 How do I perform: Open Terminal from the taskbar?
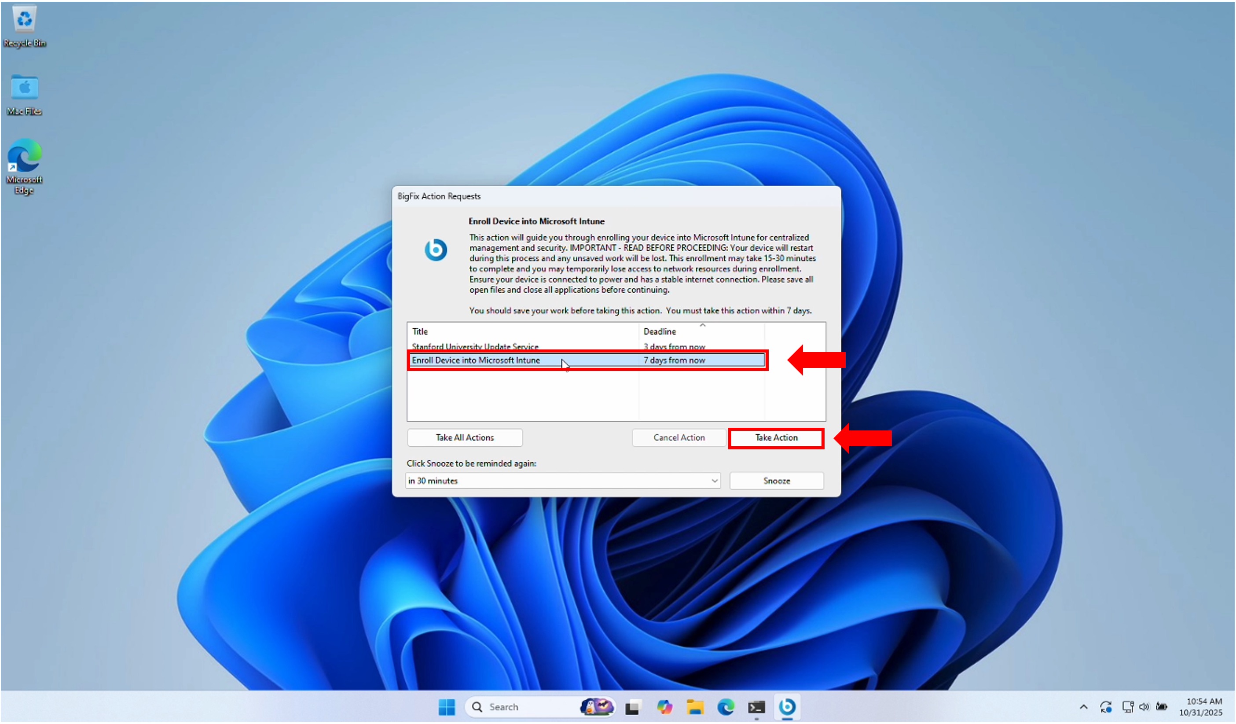click(x=756, y=707)
